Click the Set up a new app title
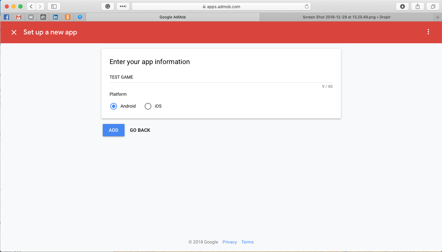442x252 pixels. 50,32
